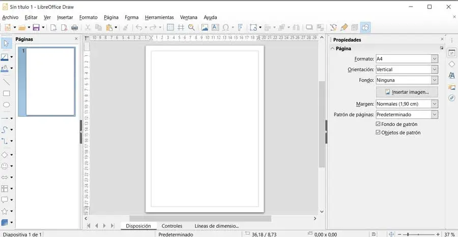Click the Insertar imagen button
The image size is (458, 237).
point(407,92)
